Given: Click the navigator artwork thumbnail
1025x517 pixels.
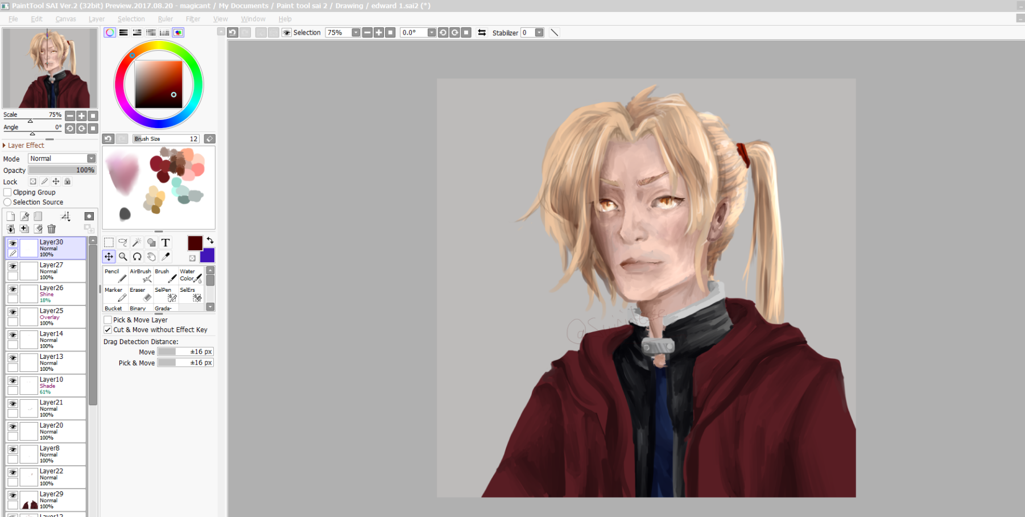Looking at the screenshot, I should (50, 68).
